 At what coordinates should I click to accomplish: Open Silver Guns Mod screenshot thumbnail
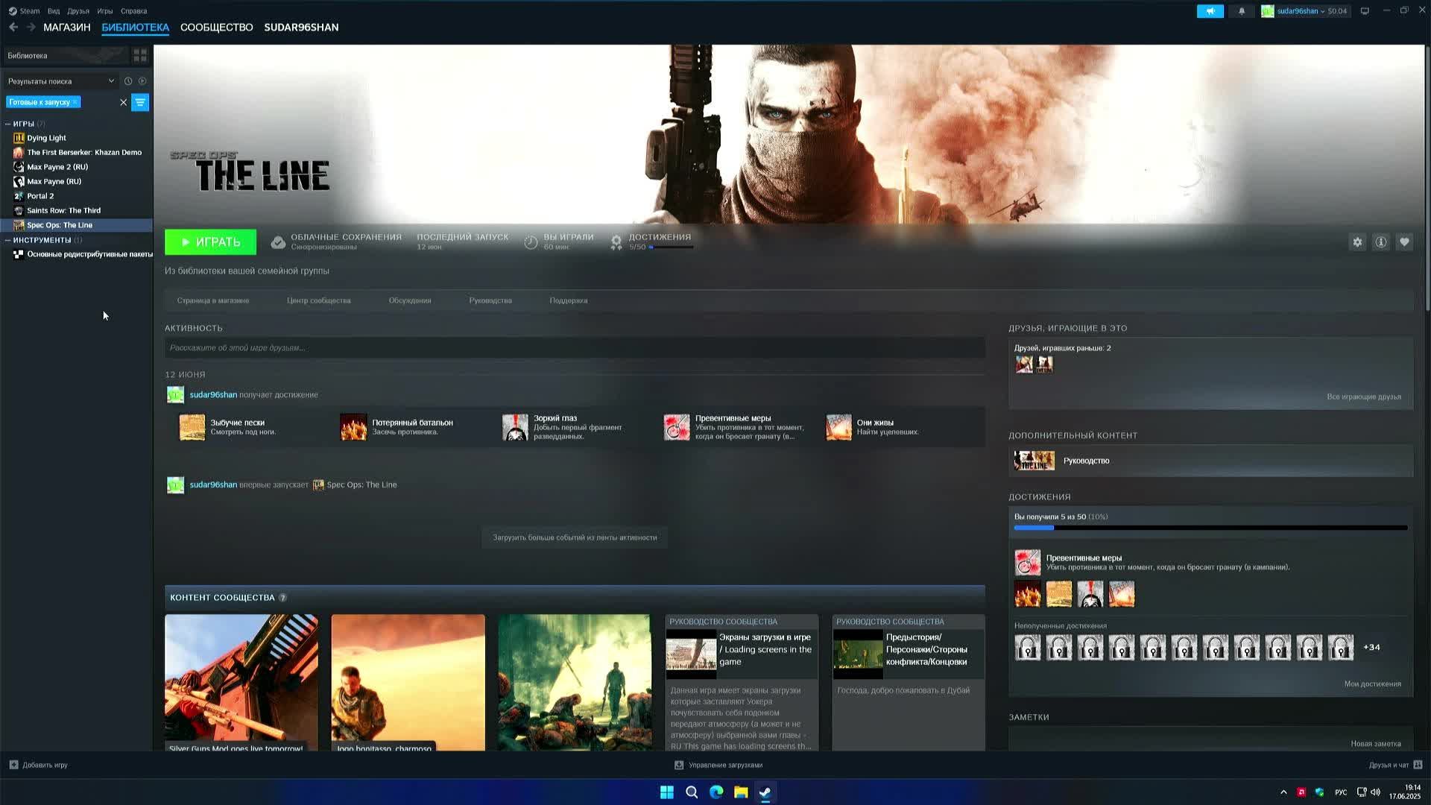pos(241,682)
